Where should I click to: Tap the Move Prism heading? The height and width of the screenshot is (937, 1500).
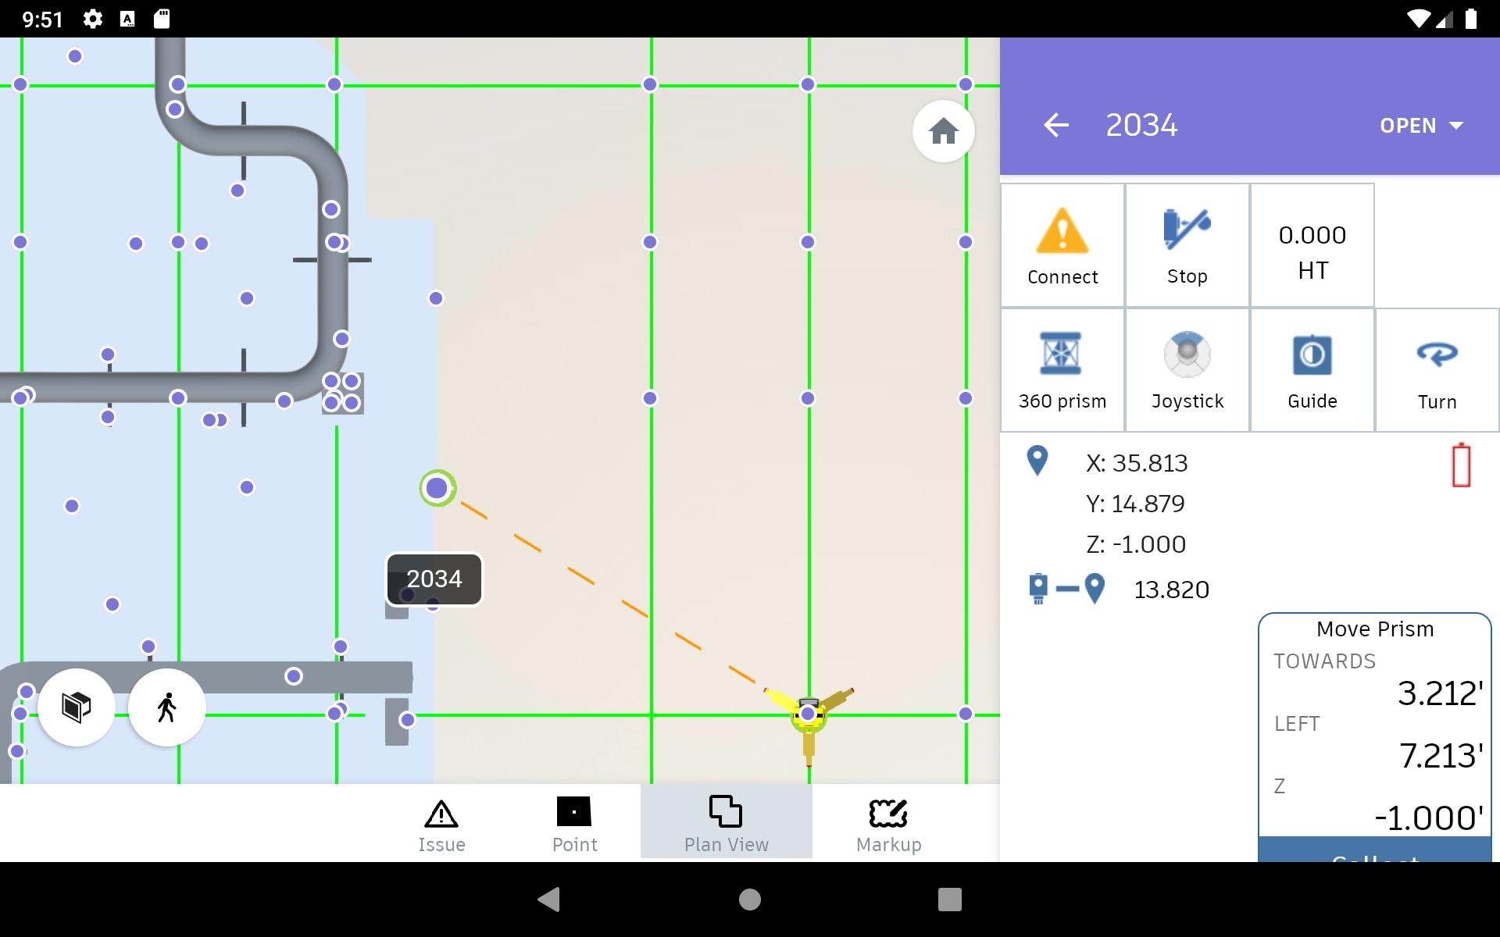point(1375,629)
